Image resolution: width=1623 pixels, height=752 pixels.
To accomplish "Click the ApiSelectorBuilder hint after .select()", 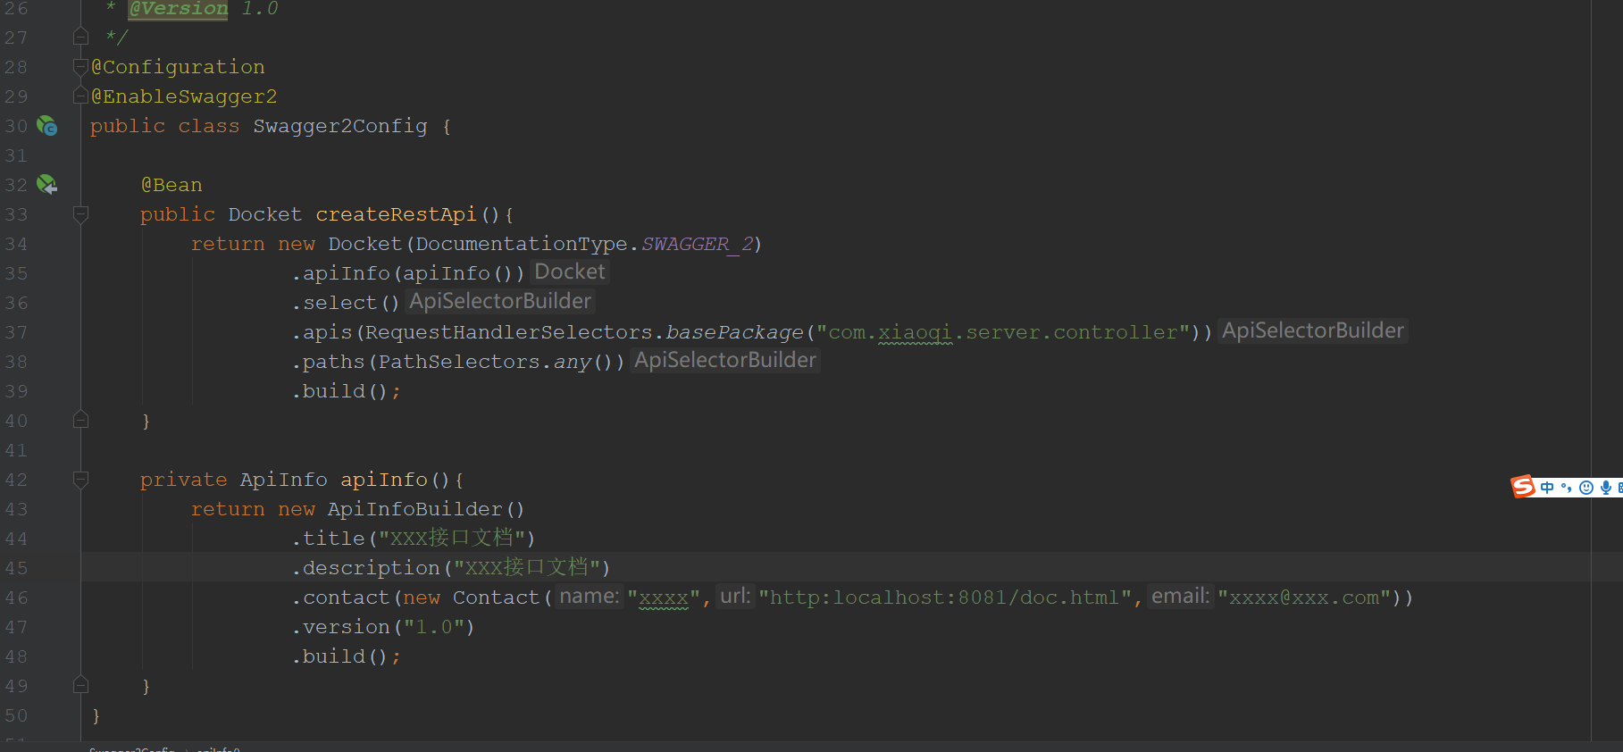I will coord(500,301).
